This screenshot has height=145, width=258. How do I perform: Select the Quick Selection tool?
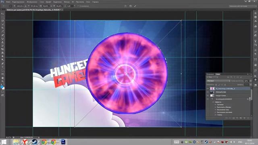pyautogui.click(x=2, y=25)
